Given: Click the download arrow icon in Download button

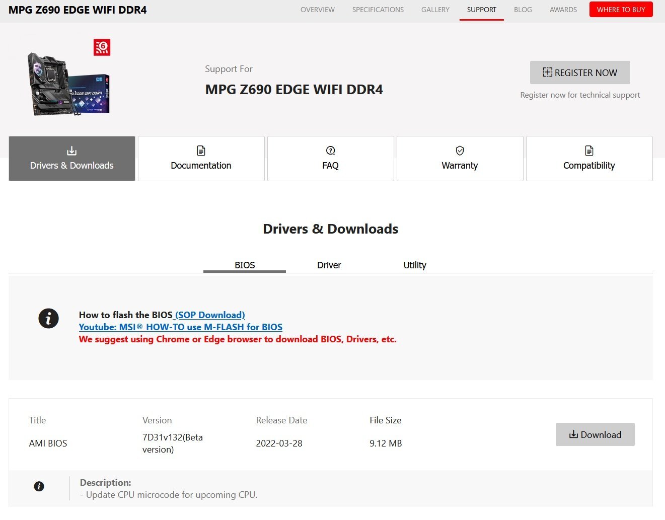Looking at the screenshot, I should [x=573, y=434].
